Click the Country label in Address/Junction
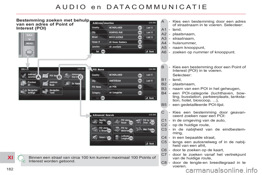262x175 pixels. pos(96,28)
